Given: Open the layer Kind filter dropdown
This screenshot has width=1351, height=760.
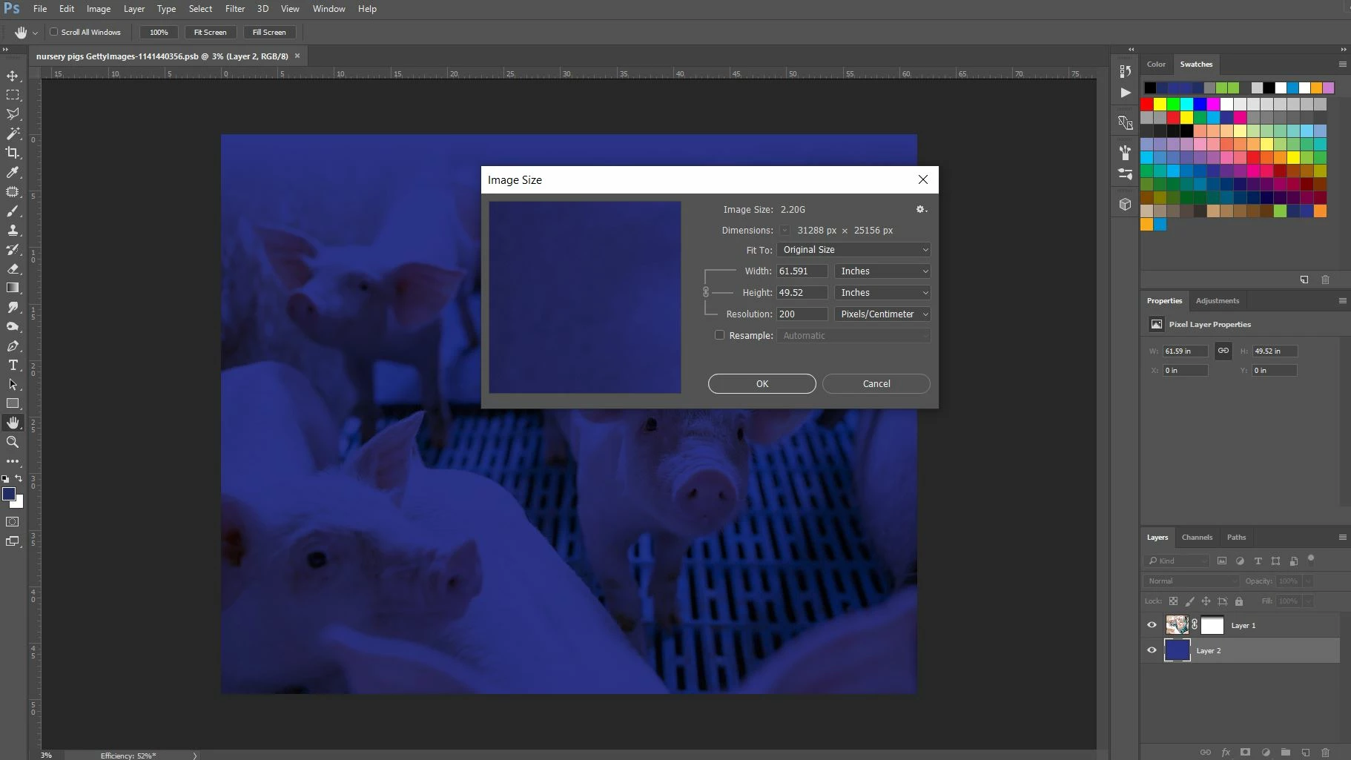Looking at the screenshot, I should pos(1177,561).
